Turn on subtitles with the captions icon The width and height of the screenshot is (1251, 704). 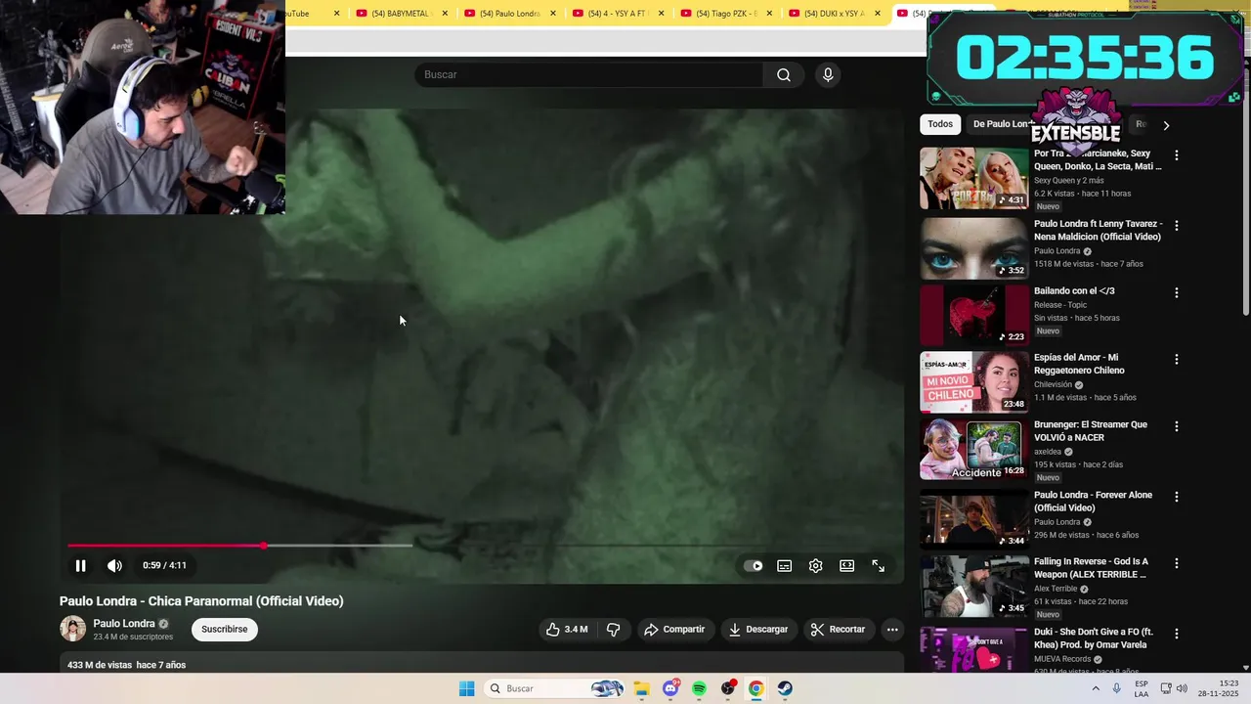pos(784,565)
